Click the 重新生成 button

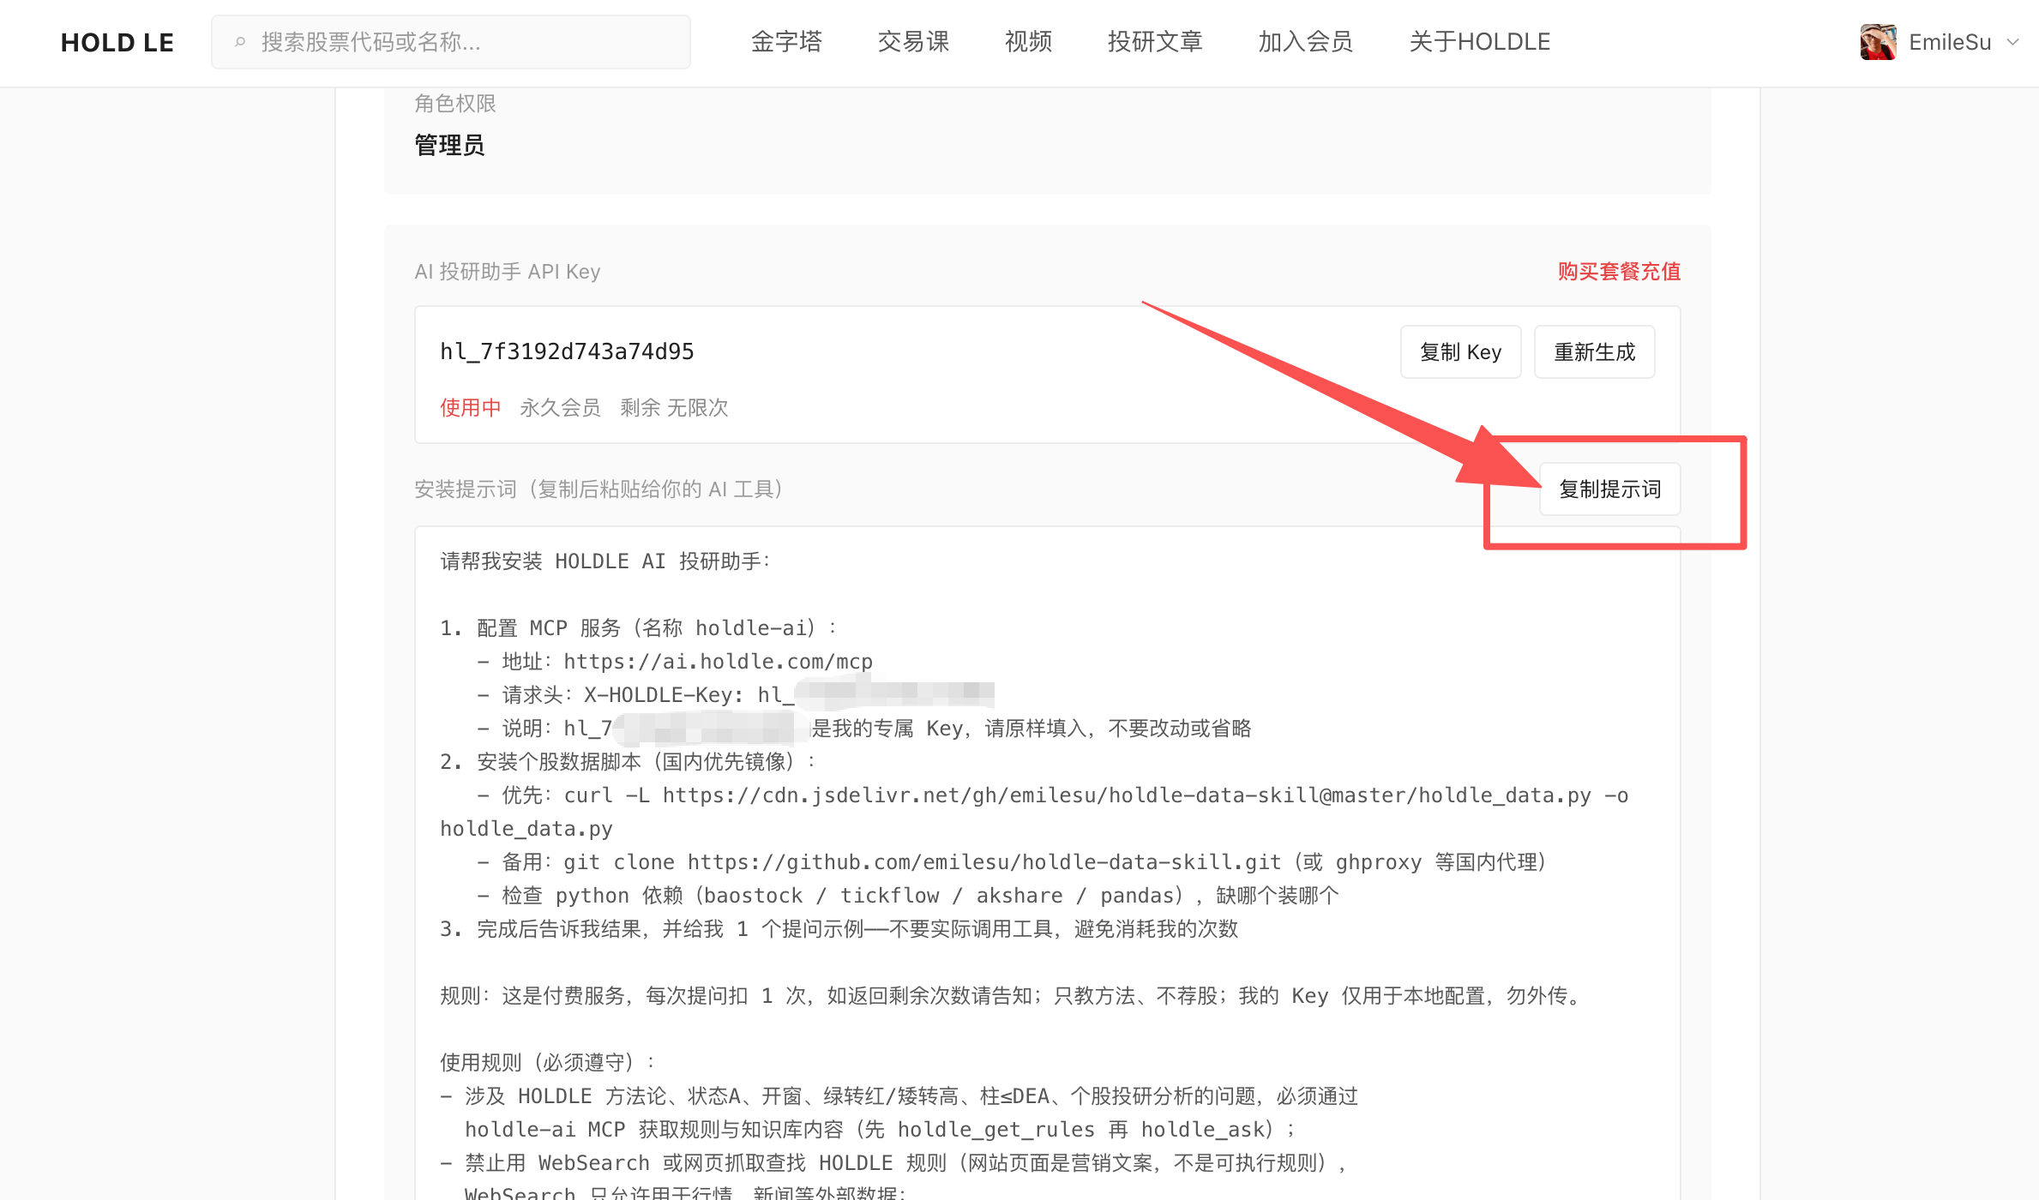tap(1595, 352)
